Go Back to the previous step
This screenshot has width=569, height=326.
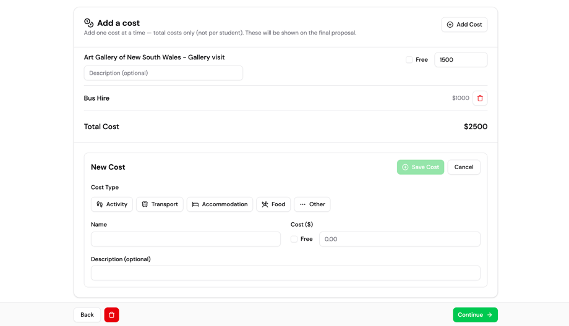[87, 315]
